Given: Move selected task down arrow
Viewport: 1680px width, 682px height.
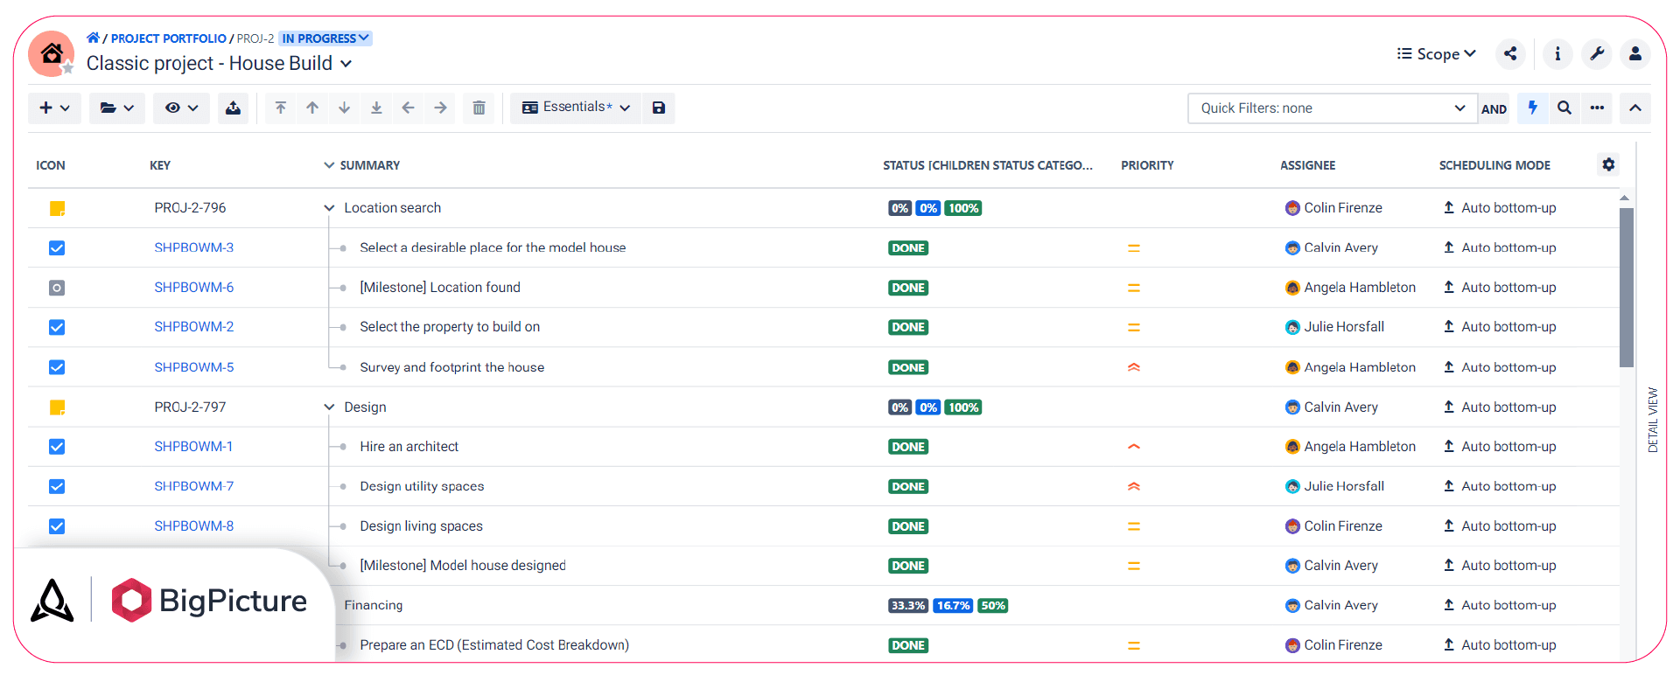Looking at the screenshot, I should click(345, 108).
